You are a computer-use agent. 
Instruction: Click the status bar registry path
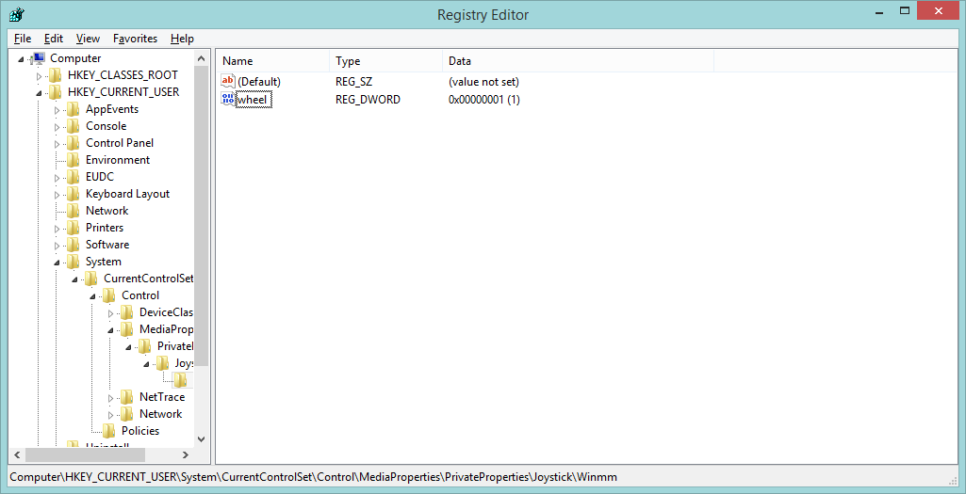pyautogui.click(x=313, y=477)
